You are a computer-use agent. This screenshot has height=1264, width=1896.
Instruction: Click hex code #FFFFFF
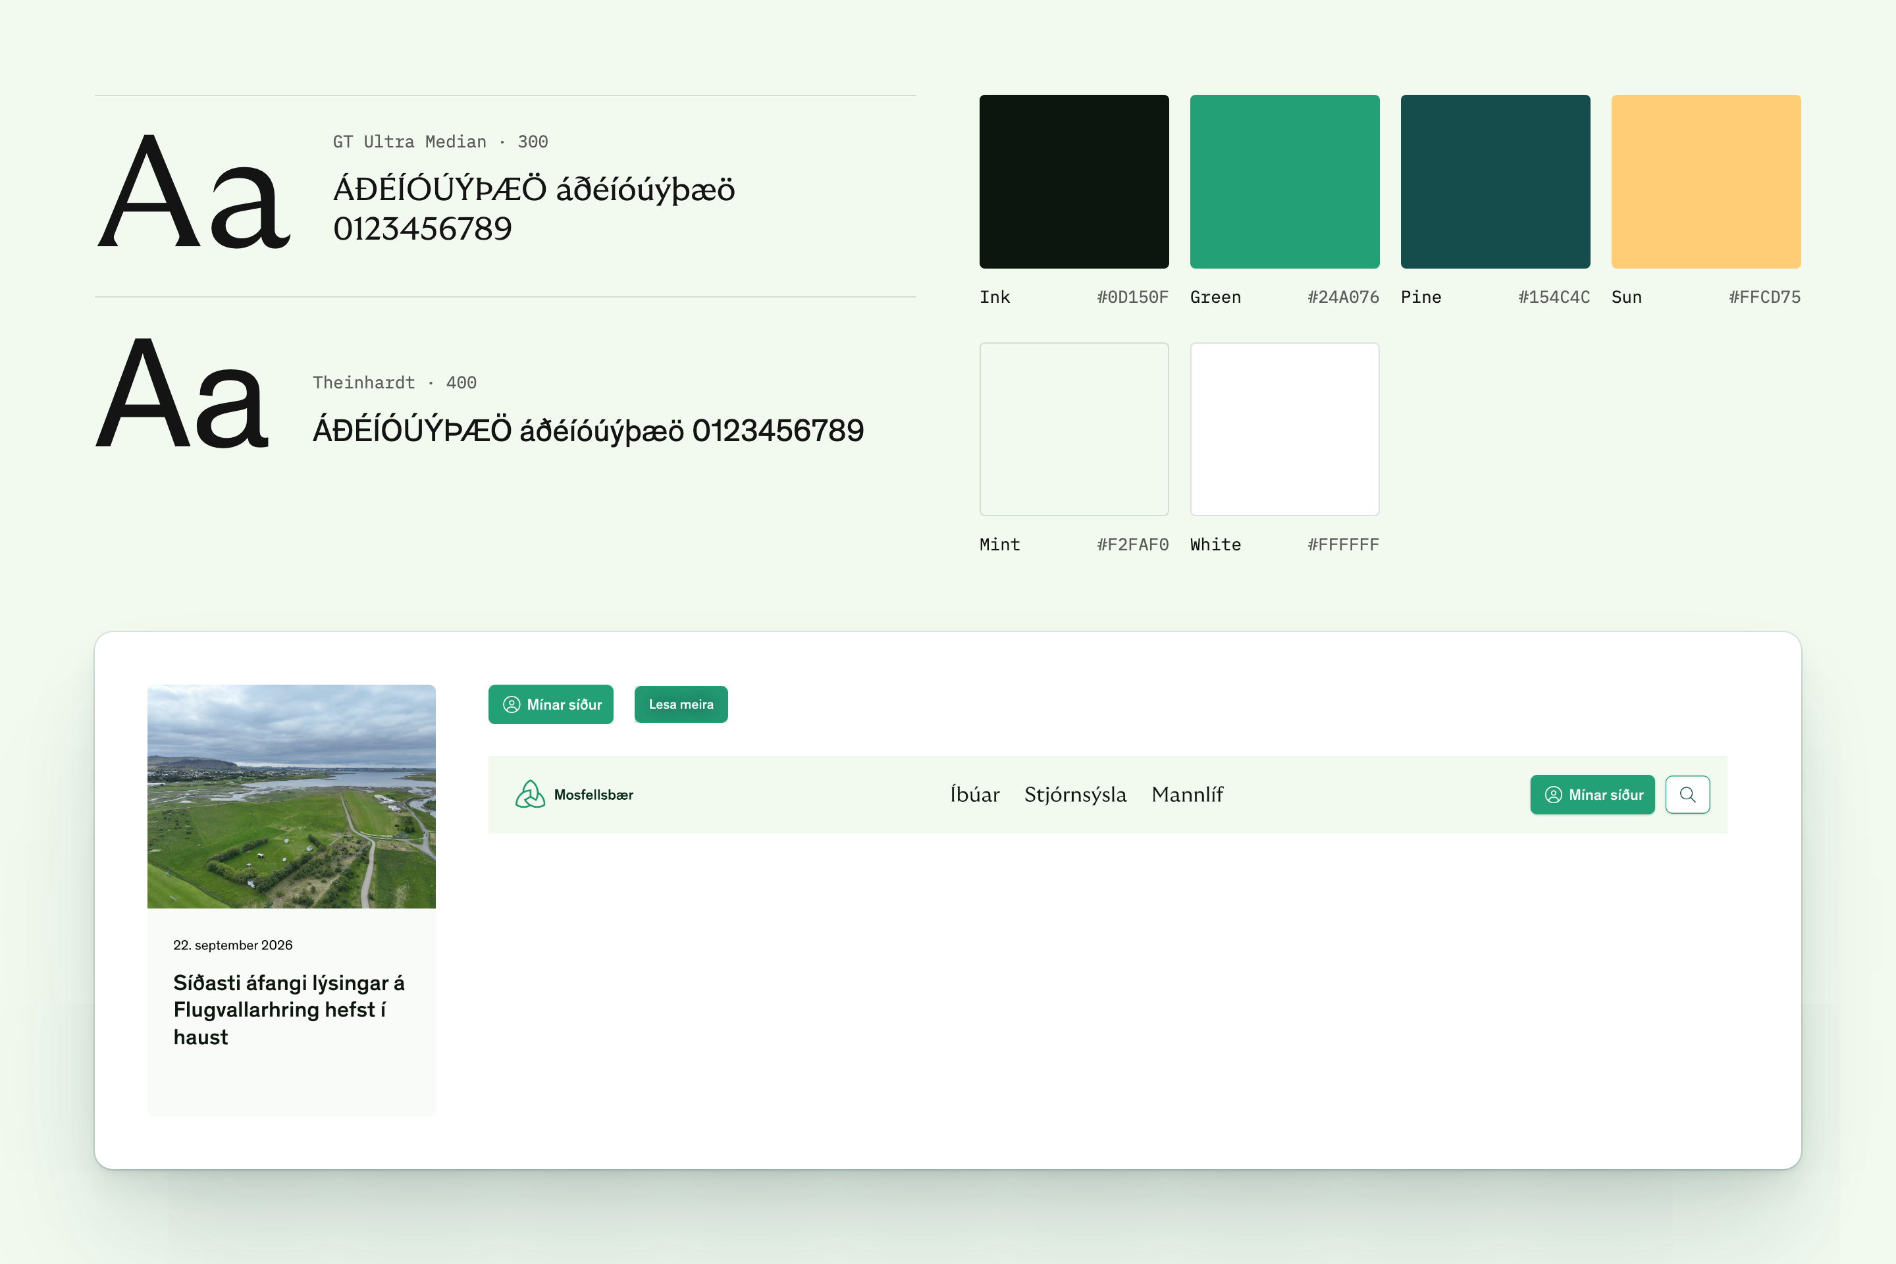pyautogui.click(x=1343, y=545)
